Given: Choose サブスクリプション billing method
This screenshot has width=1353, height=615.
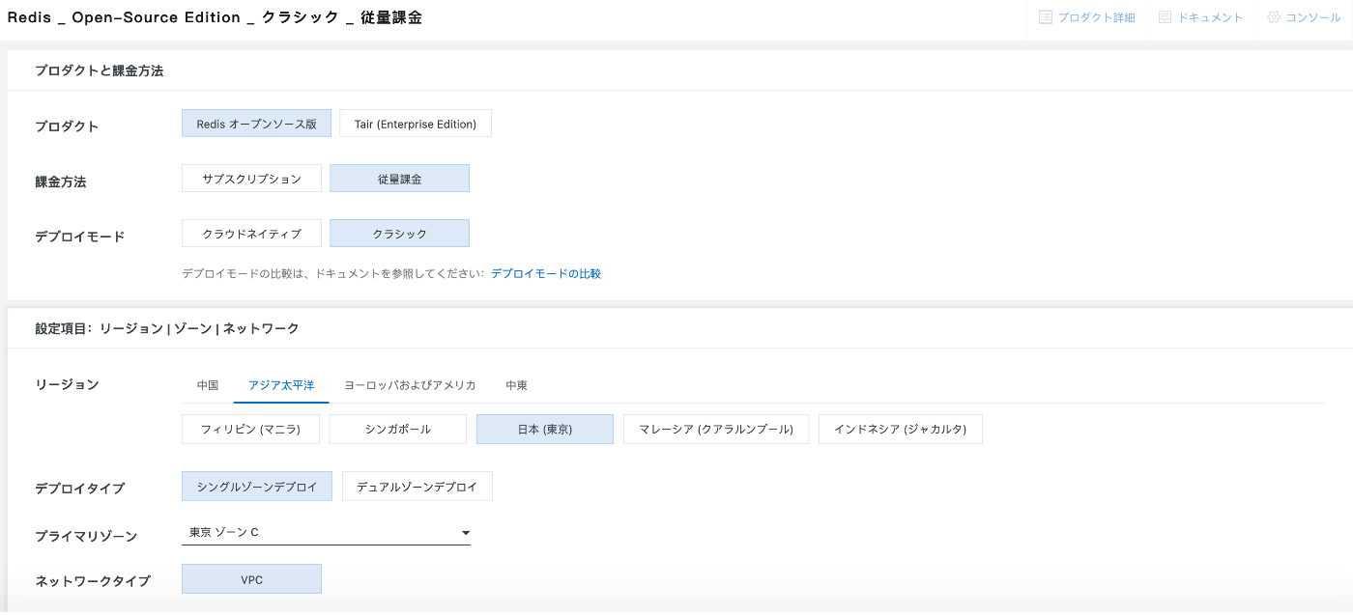Looking at the screenshot, I should click(x=251, y=179).
